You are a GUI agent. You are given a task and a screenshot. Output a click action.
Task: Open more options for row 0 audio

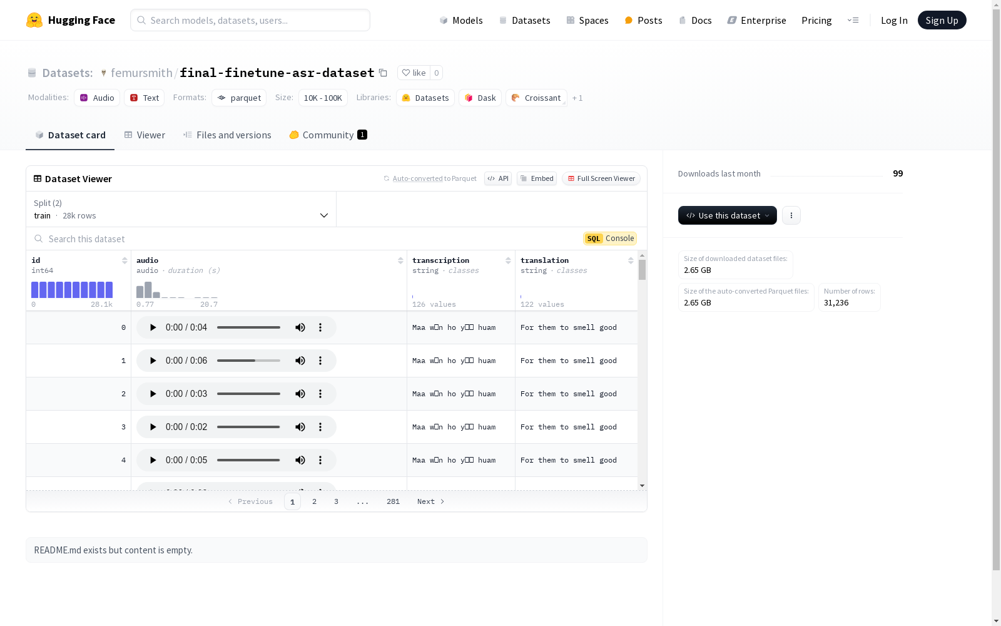pyautogui.click(x=320, y=327)
